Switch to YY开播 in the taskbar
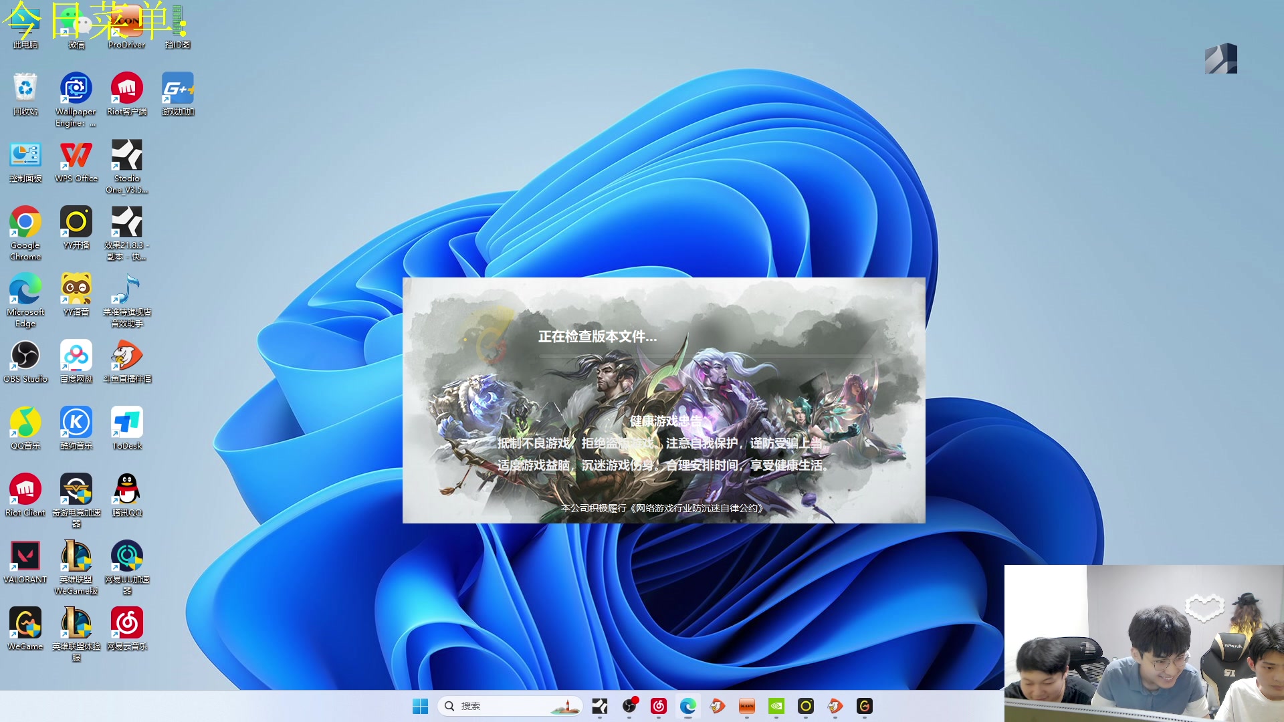The height and width of the screenshot is (722, 1284). pyautogui.click(x=806, y=706)
